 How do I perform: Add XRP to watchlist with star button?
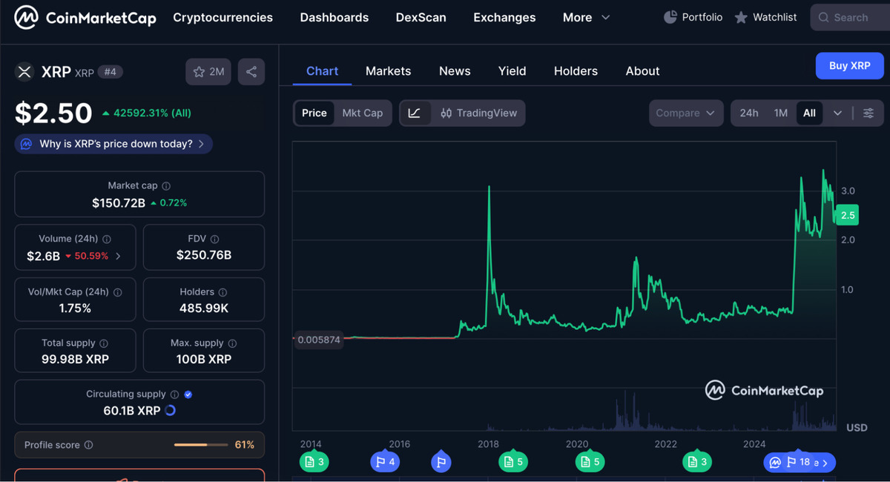208,72
